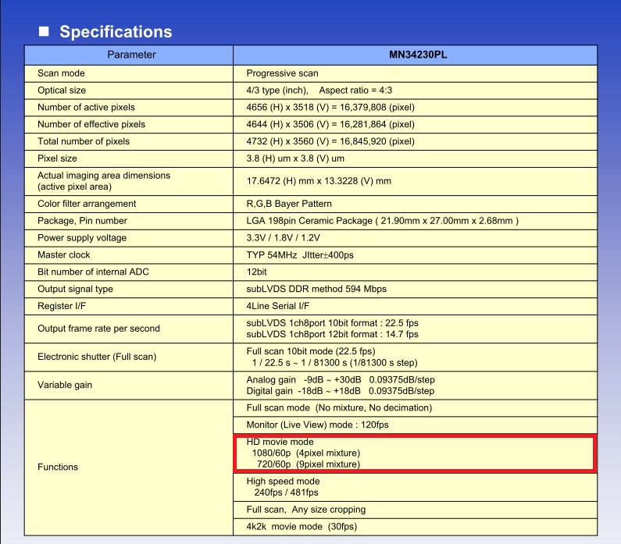
Task: Click subLVDS DDR method 594 Mbps value
Action: point(316,290)
